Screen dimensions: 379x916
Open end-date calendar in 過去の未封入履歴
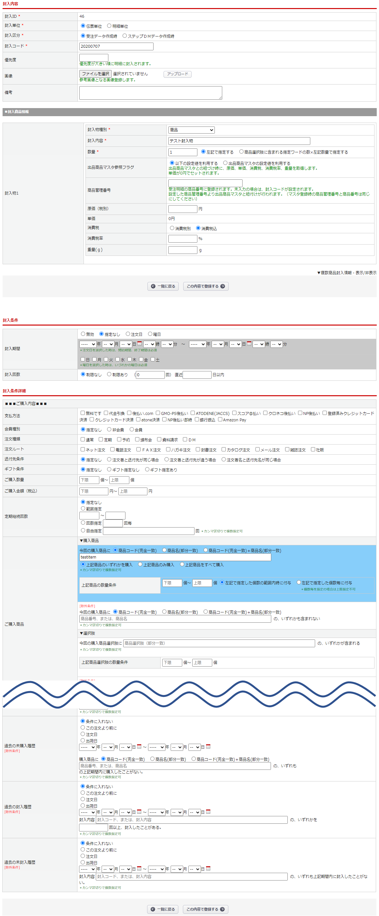pos(208,868)
